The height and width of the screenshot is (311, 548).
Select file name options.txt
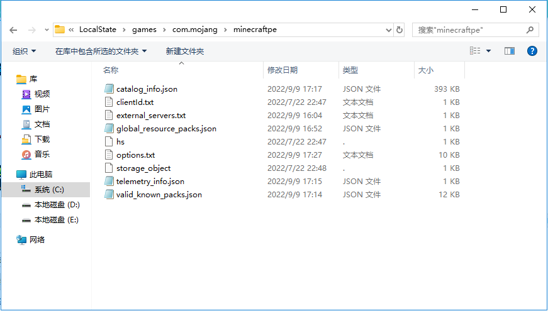136,155
